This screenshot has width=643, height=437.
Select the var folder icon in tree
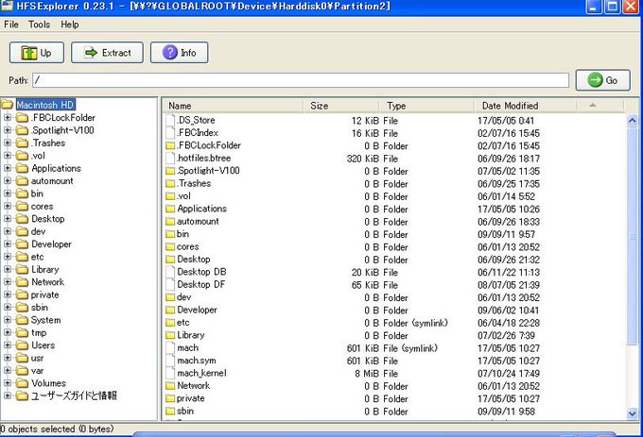[x=22, y=371]
